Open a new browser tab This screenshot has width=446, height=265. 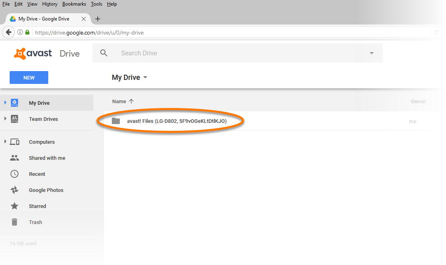[98, 19]
